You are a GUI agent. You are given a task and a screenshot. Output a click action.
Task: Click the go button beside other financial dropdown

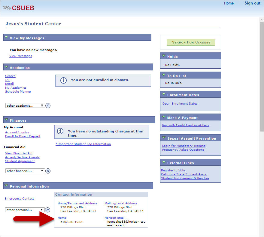tap(48, 171)
